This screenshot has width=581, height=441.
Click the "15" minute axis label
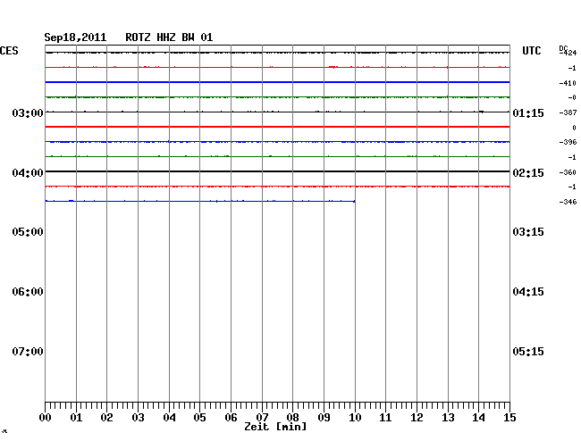click(509, 418)
